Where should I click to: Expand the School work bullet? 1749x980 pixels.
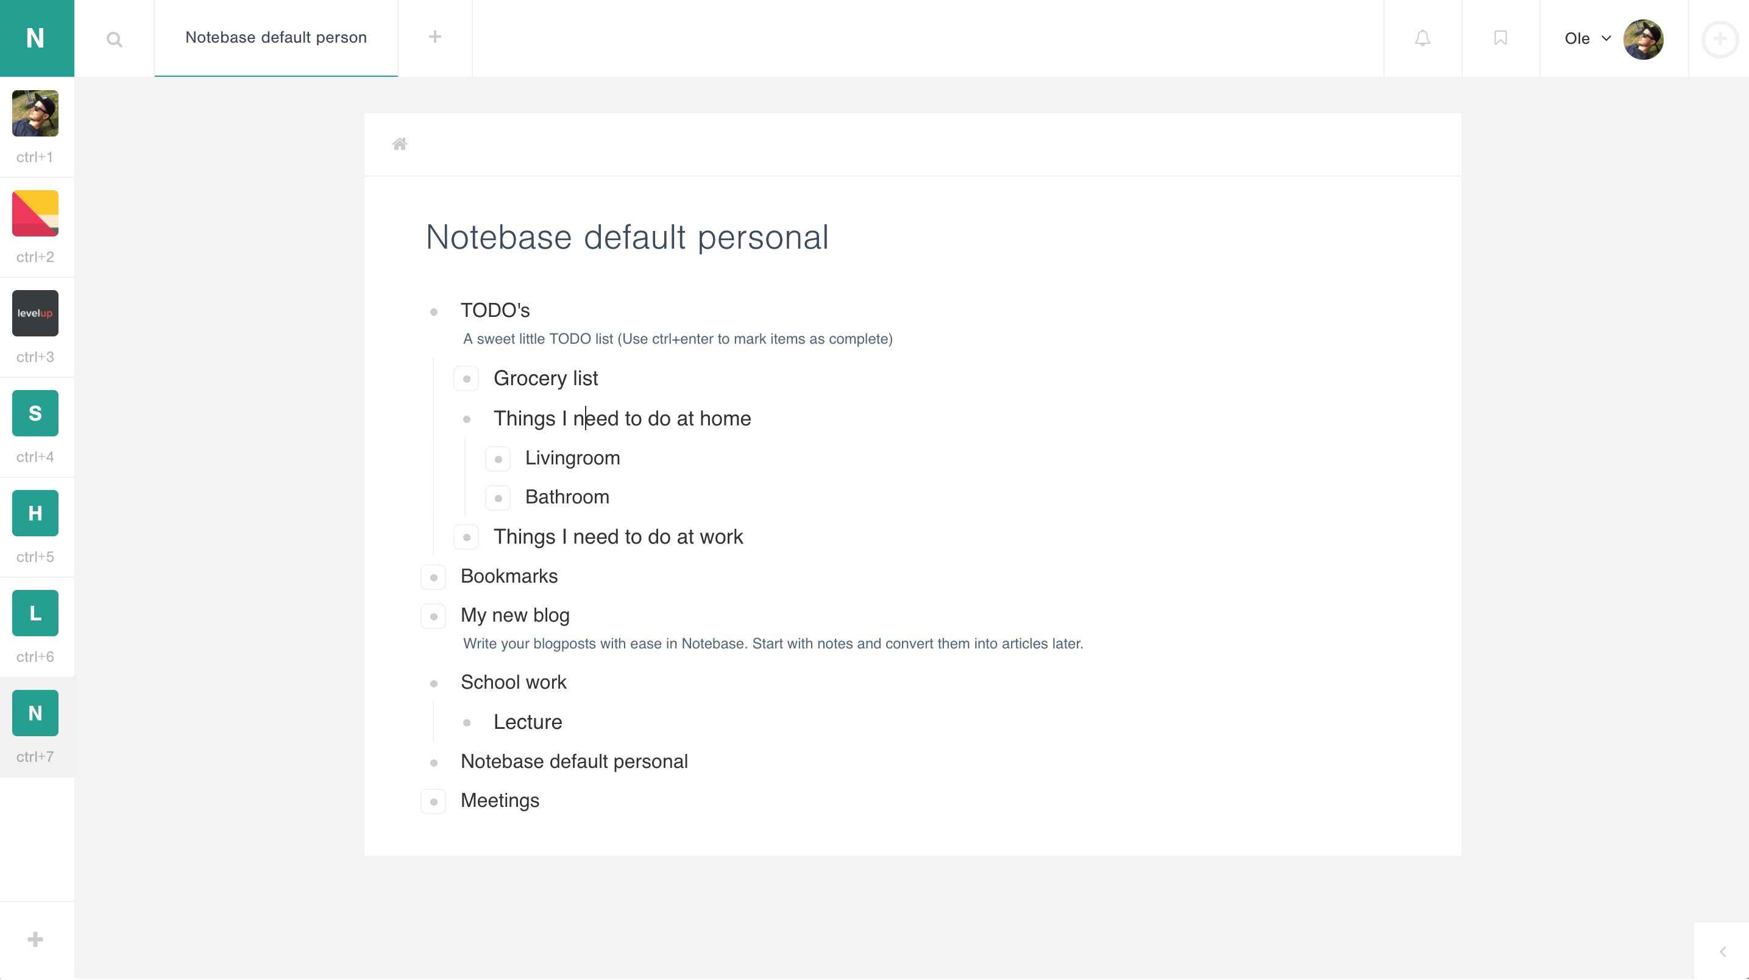tap(433, 683)
